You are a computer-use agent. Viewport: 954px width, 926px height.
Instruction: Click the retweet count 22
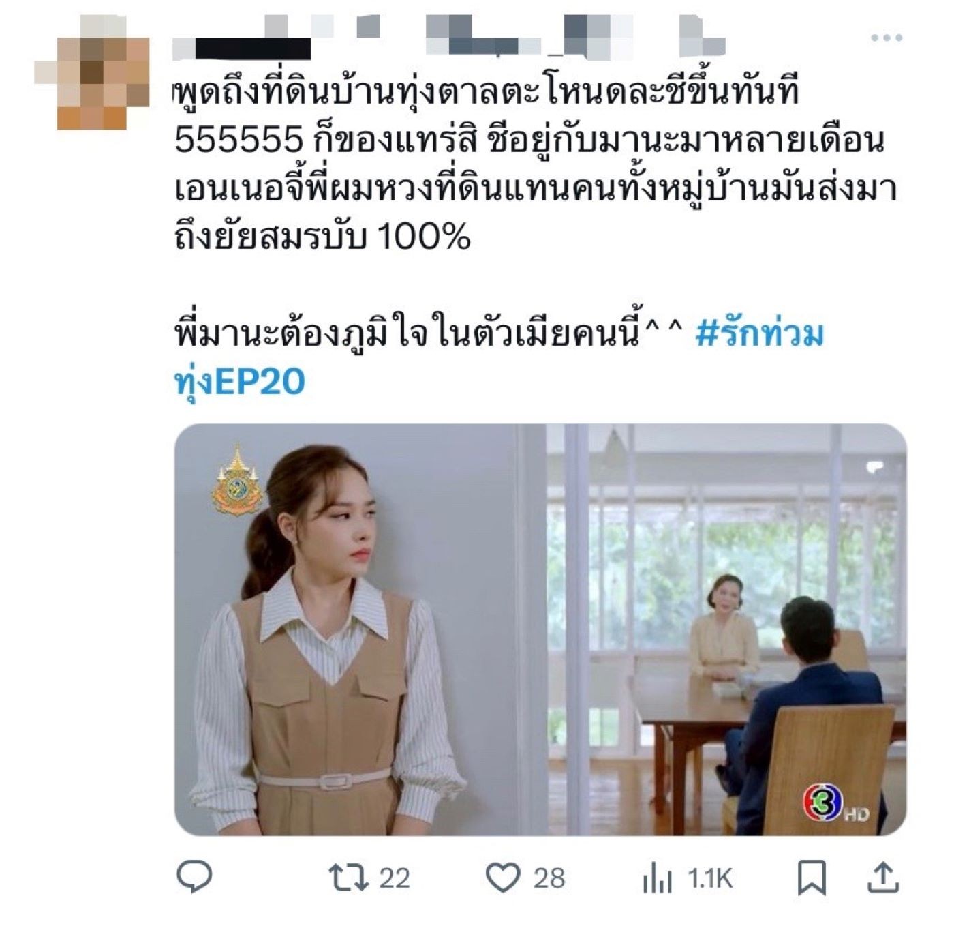click(x=395, y=878)
